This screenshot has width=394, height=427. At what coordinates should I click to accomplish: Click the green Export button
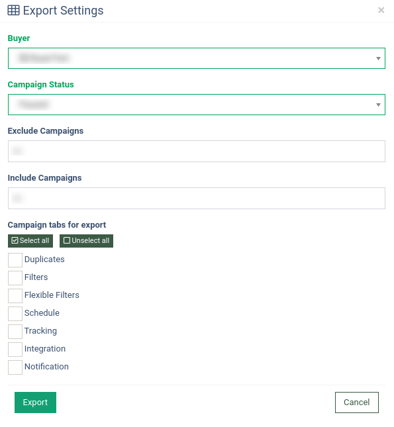(35, 403)
